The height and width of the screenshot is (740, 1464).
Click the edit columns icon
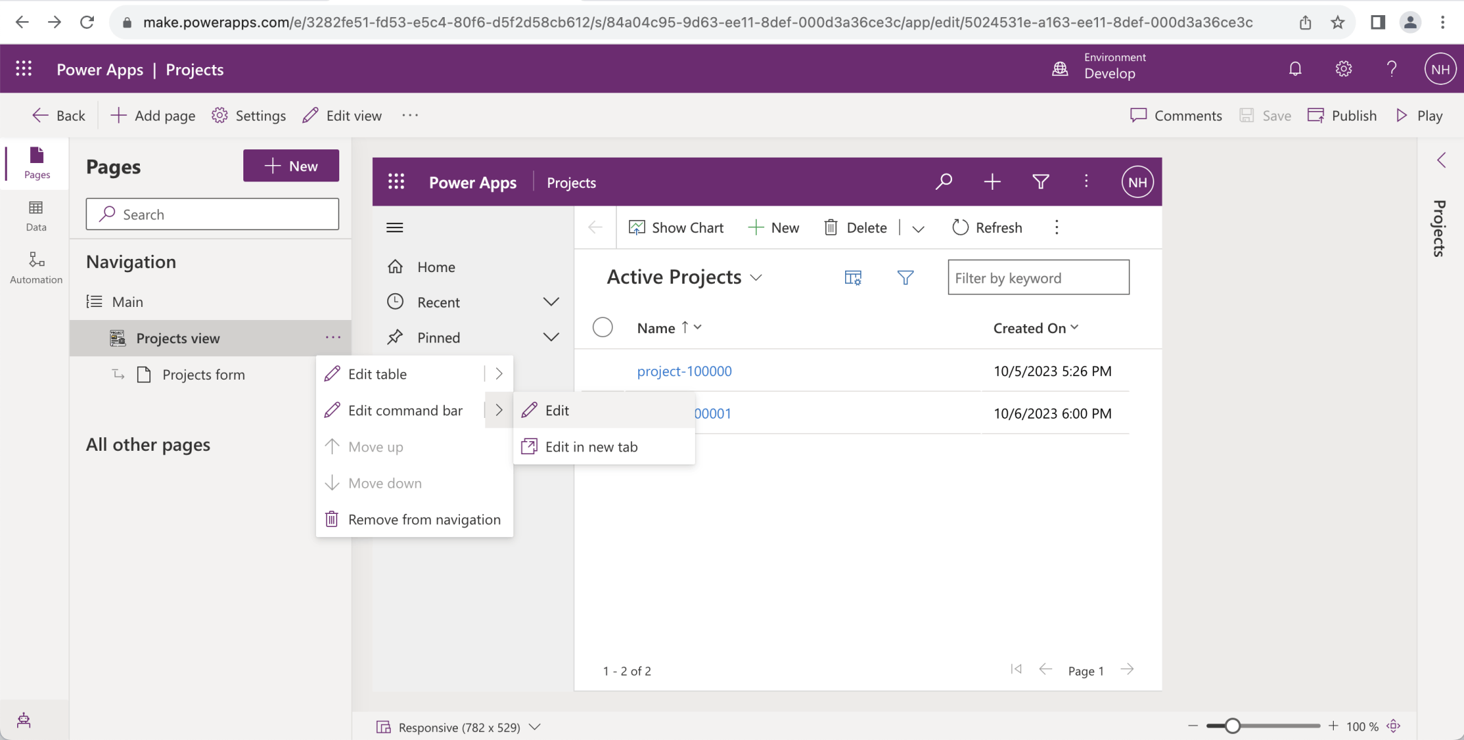point(853,277)
